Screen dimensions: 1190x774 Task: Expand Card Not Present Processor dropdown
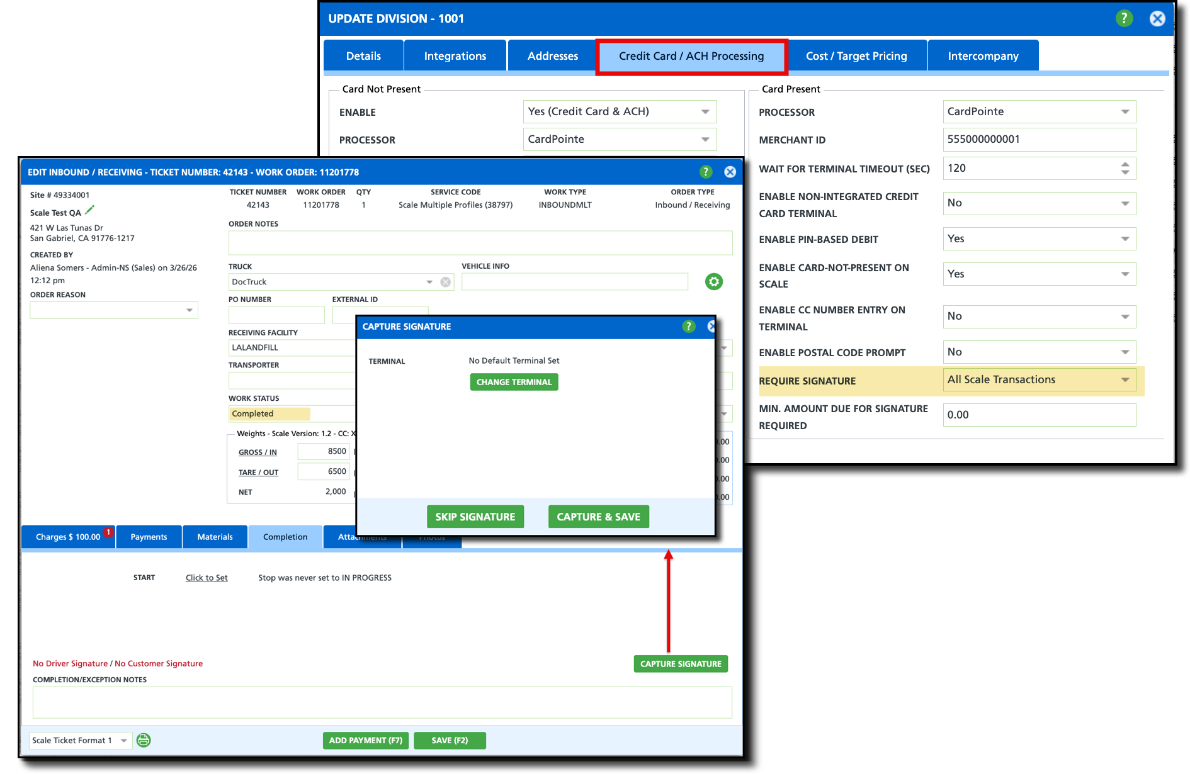coord(705,140)
